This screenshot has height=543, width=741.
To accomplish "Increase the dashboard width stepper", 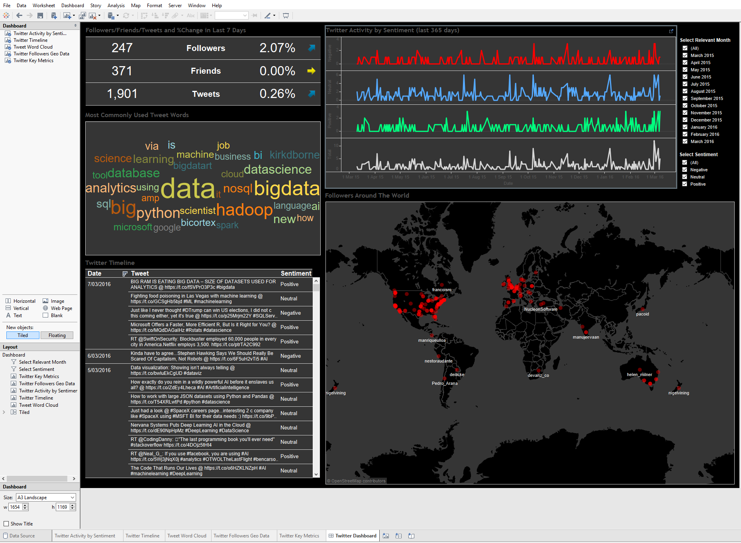I will coord(25,506).
